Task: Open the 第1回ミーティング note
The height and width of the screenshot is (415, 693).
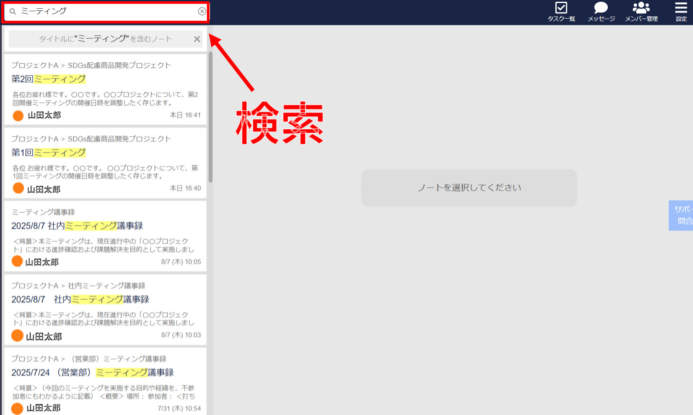Action: pyautogui.click(x=105, y=163)
